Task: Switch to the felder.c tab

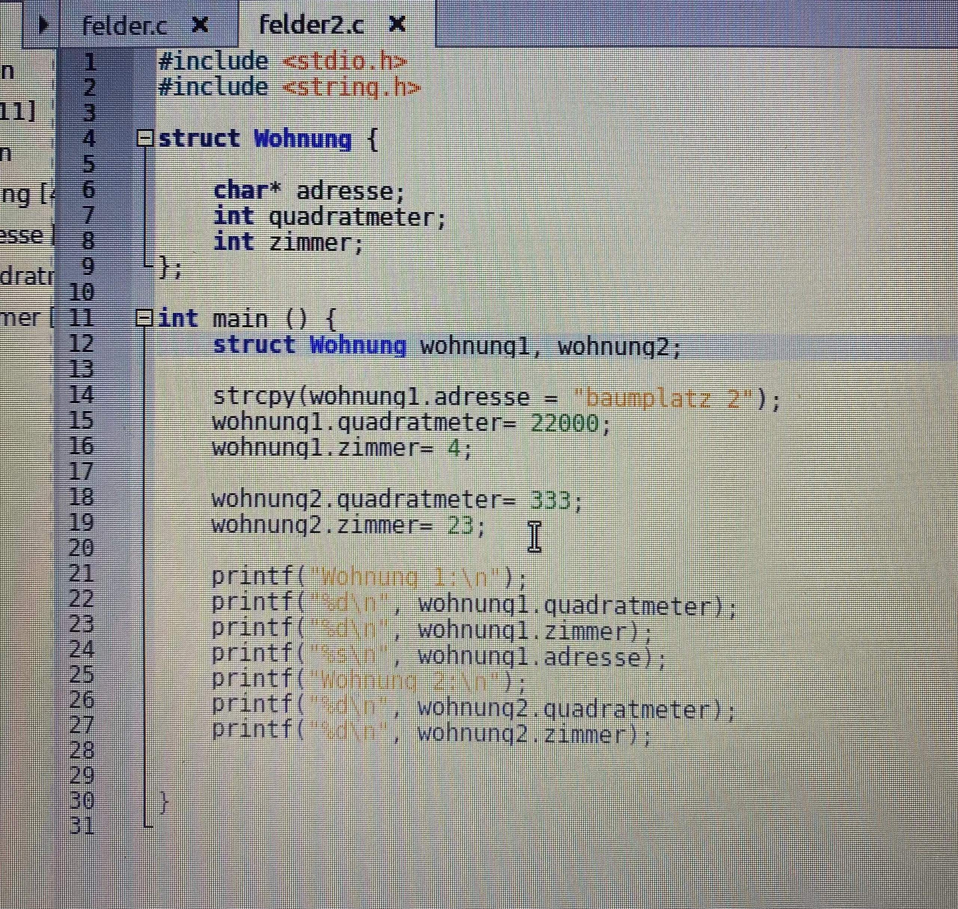Action: point(123,25)
